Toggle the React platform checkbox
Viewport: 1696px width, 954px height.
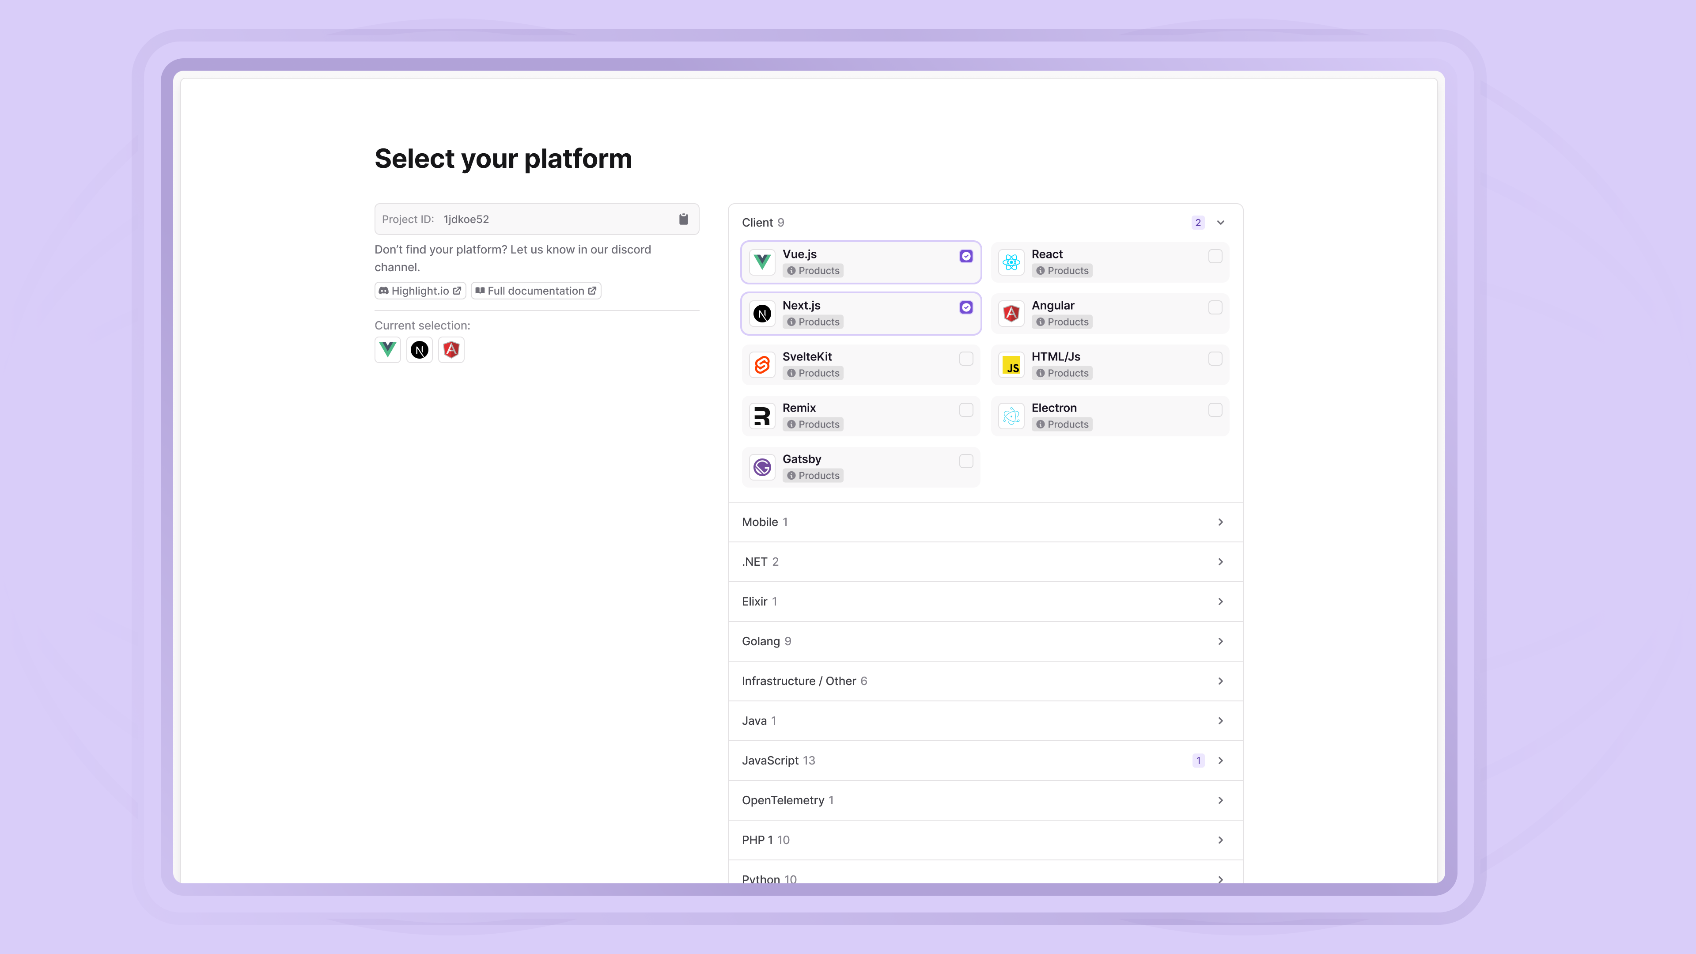(1215, 256)
